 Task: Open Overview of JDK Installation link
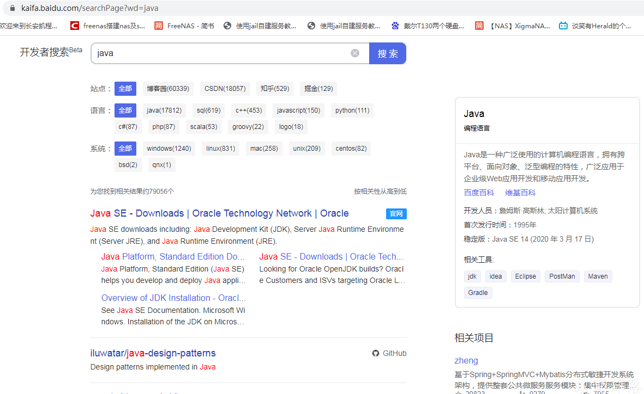tap(173, 298)
